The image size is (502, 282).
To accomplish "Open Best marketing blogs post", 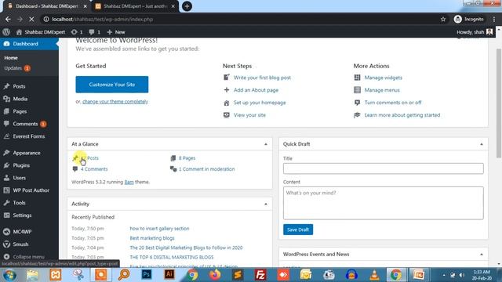I will coord(152,238).
